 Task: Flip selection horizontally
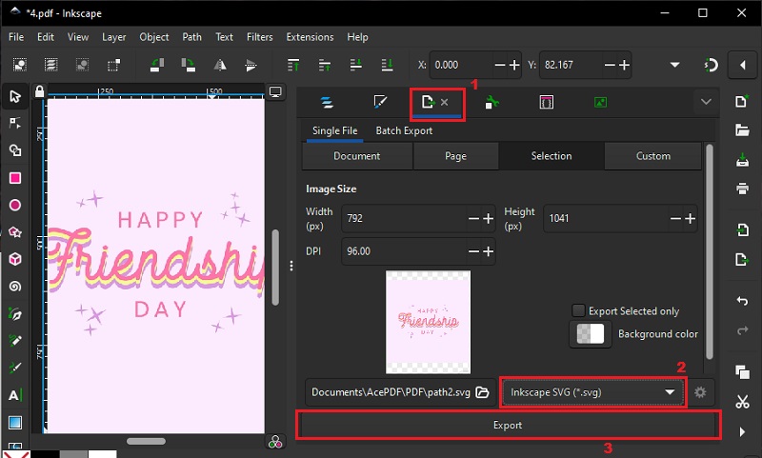[220, 65]
